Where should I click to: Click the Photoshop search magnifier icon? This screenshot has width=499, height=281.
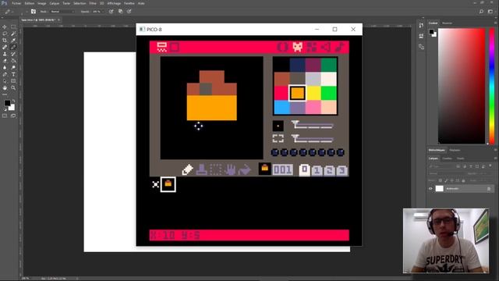coord(481,12)
